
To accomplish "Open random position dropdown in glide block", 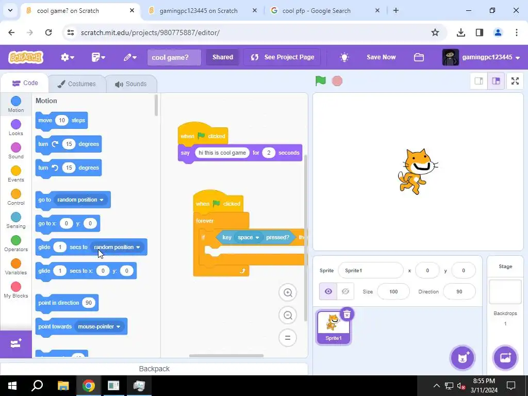I will [117, 247].
